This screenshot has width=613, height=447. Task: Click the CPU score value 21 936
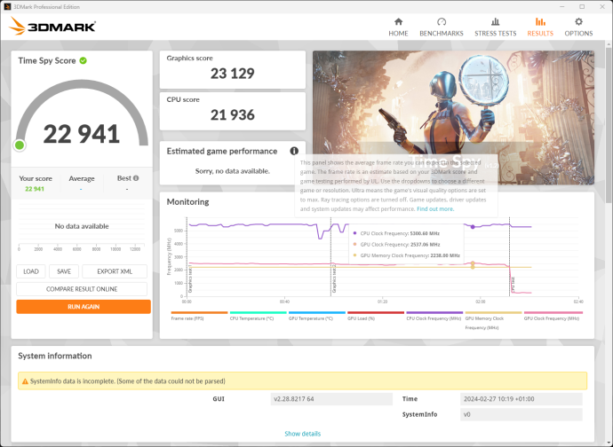point(232,114)
